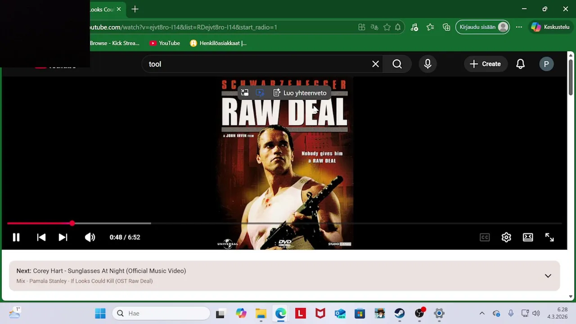Open the Create menu

[x=485, y=64]
